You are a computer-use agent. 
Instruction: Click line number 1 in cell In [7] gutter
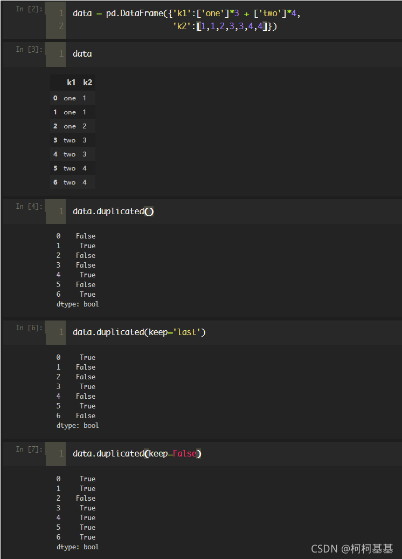[x=61, y=453]
